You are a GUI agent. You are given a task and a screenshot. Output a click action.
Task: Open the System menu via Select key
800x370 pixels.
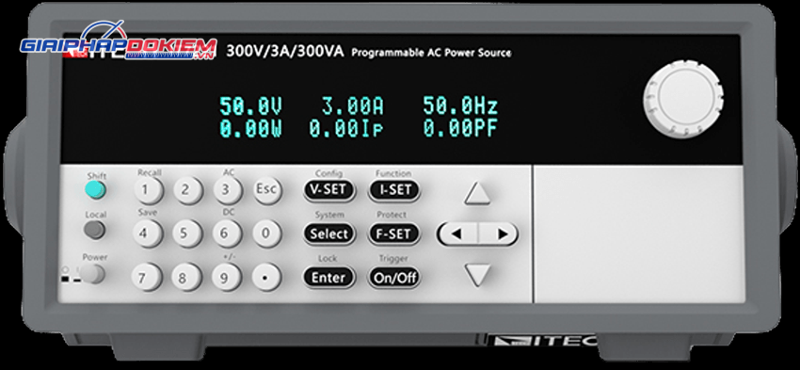tap(329, 233)
